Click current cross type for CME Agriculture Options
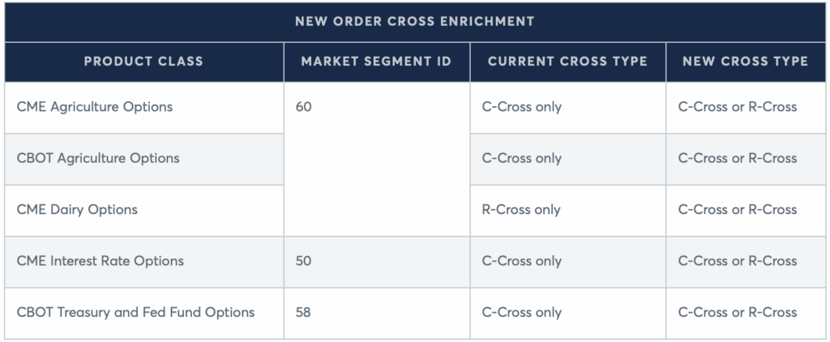Image resolution: width=830 pixels, height=342 pixels. click(521, 107)
